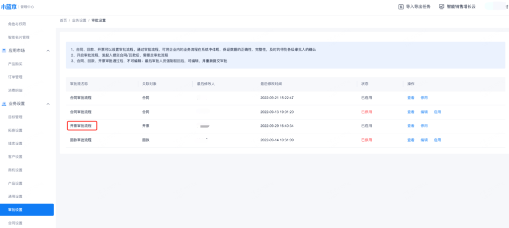The width and height of the screenshot is (509, 228).
Task: Select the 审批设置 sidebar item
Action: click(x=15, y=210)
